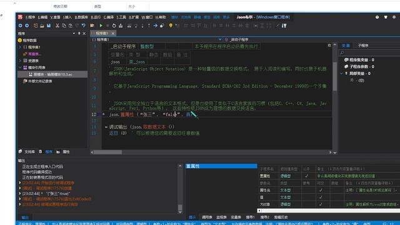Click the 正在生成主程序入口代码 output line

[x=42, y=166]
